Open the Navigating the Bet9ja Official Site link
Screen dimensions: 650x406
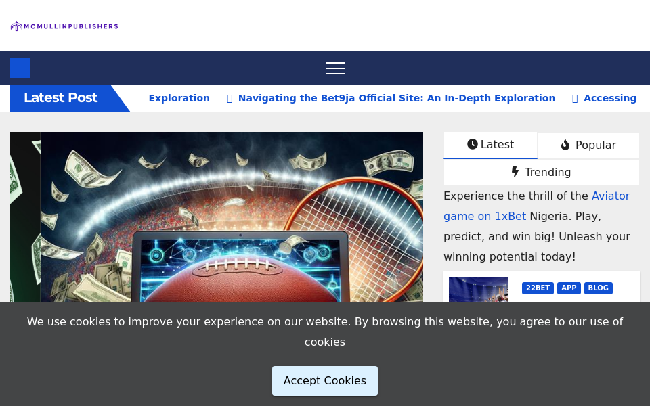tap(396, 98)
